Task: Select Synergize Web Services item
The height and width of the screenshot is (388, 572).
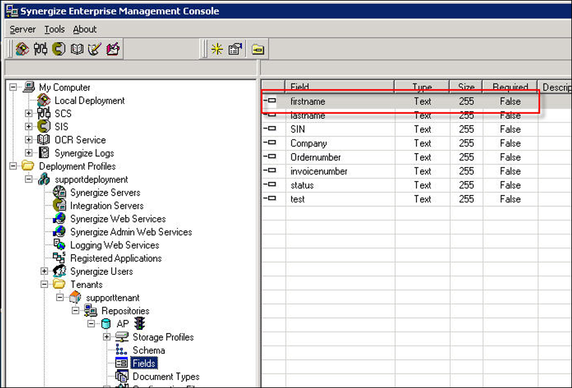Action: [118, 219]
